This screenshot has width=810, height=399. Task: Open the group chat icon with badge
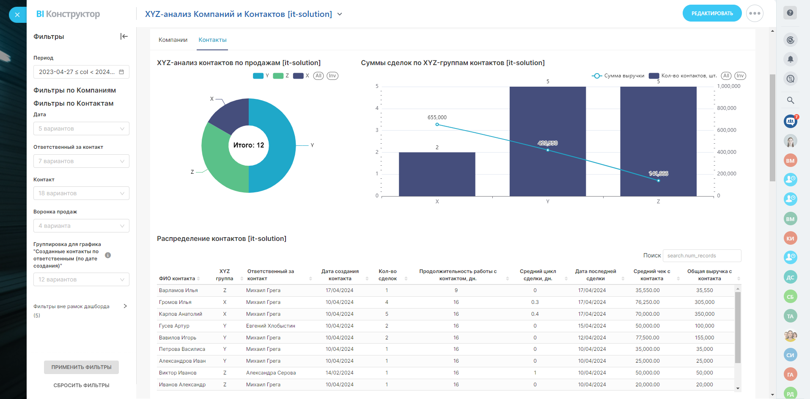pyautogui.click(x=790, y=122)
